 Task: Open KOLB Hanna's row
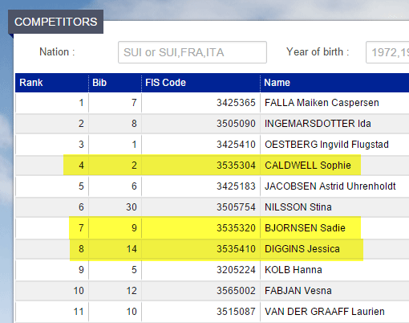(213, 270)
